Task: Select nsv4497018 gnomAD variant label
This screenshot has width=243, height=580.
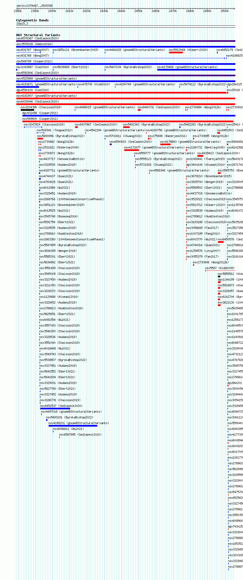Action: pos(72,412)
